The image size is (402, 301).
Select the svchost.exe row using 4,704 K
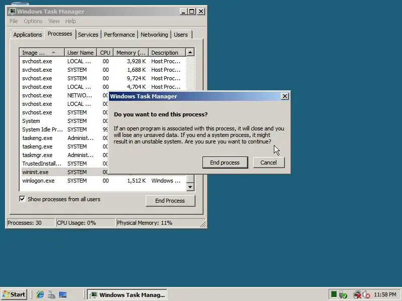(104, 87)
